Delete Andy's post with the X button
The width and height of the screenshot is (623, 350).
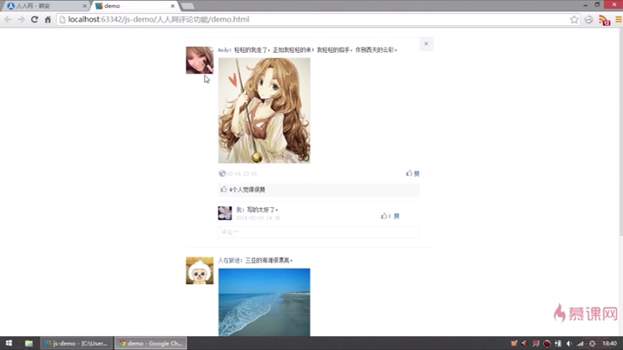[426, 43]
